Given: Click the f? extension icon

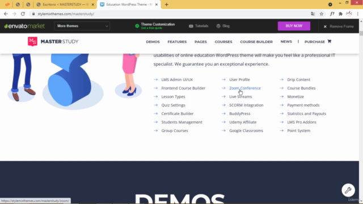Looking at the screenshot, I should tap(332, 14).
